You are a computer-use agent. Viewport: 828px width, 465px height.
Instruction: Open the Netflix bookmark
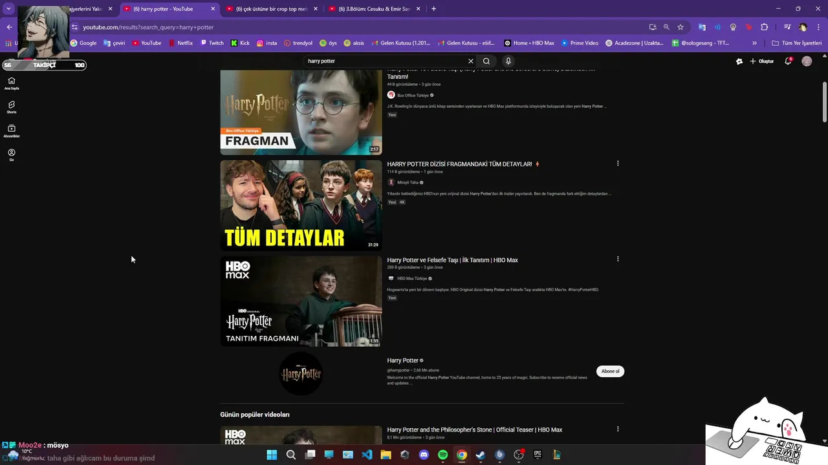[180, 43]
